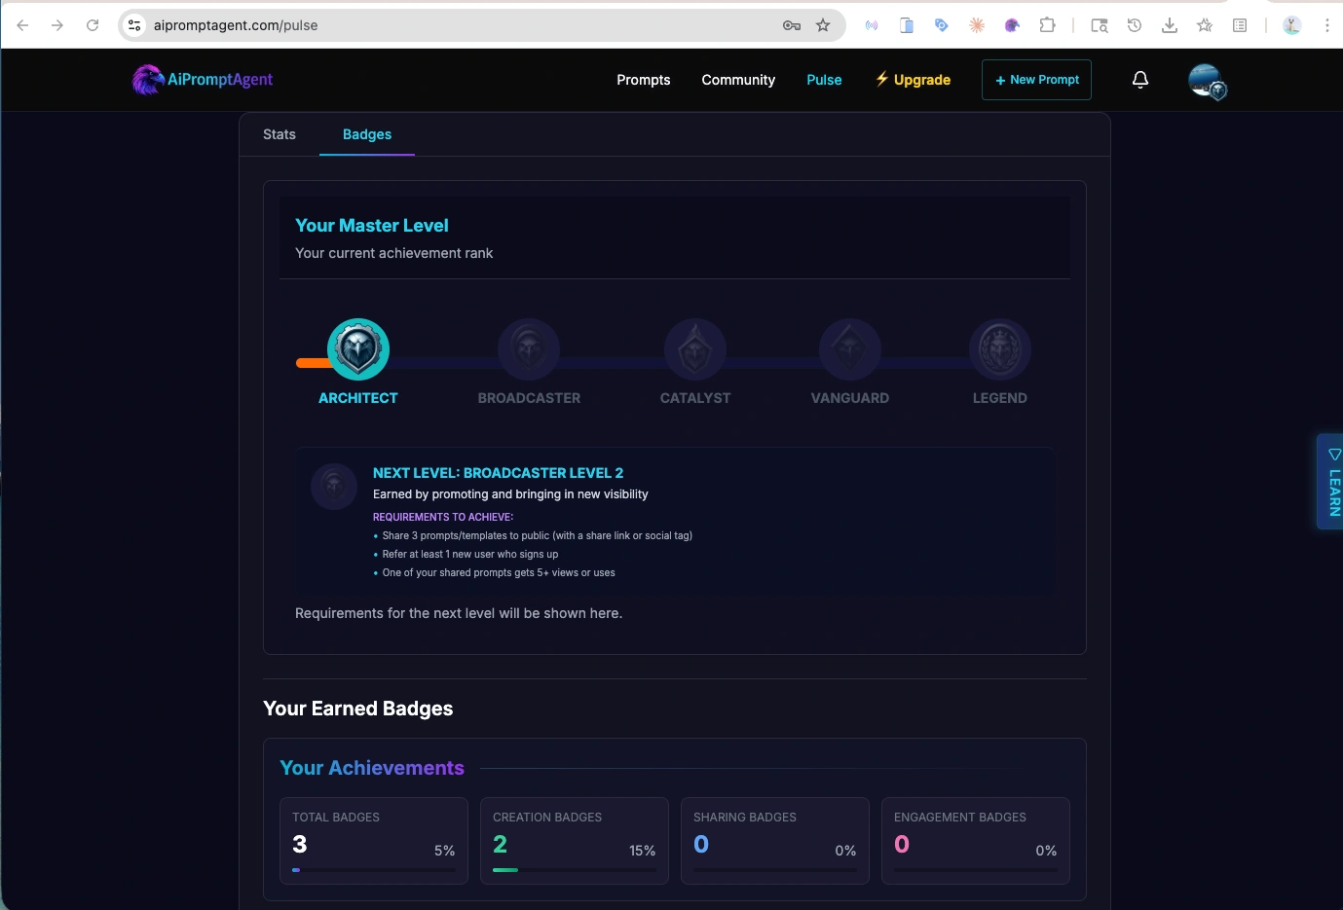Click the "Your Master Level" heading
Viewport: 1343px width, 910px height.
372,225
